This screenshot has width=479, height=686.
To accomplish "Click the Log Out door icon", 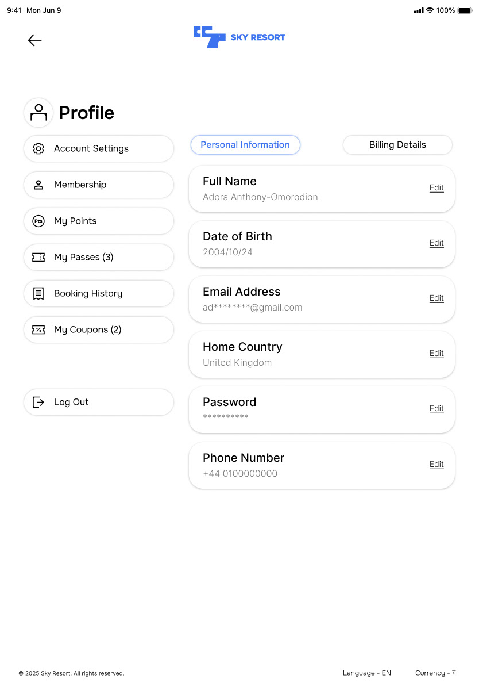I will pos(38,402).
